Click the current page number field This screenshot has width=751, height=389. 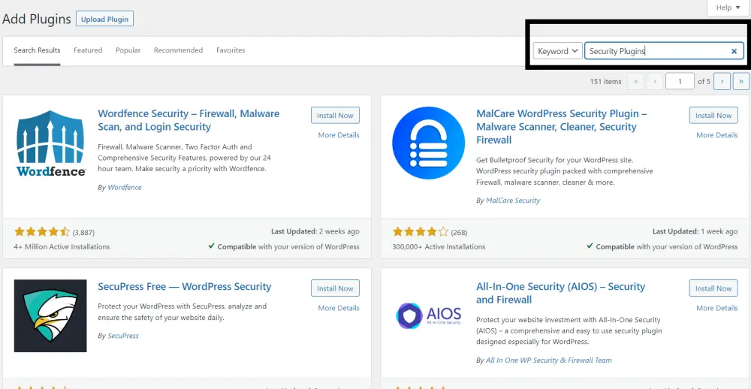(x=680, y=81)
